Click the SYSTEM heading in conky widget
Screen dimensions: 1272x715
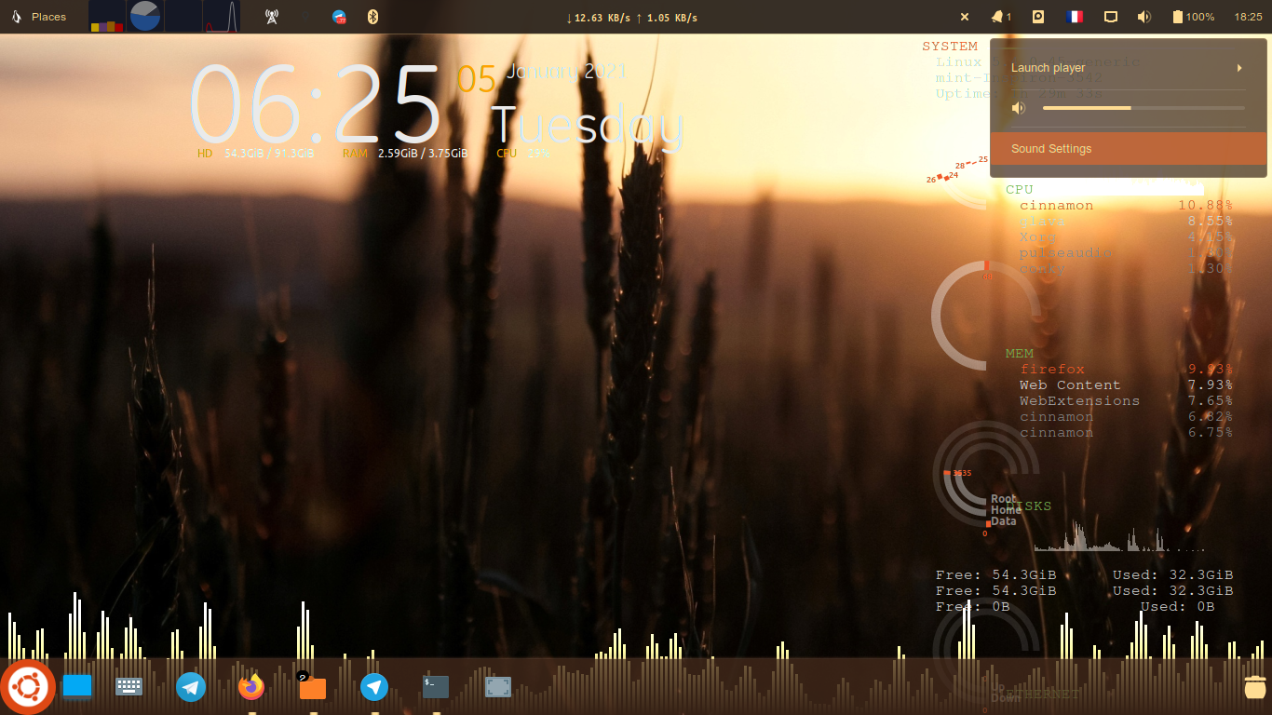click(x=950, y=47)
